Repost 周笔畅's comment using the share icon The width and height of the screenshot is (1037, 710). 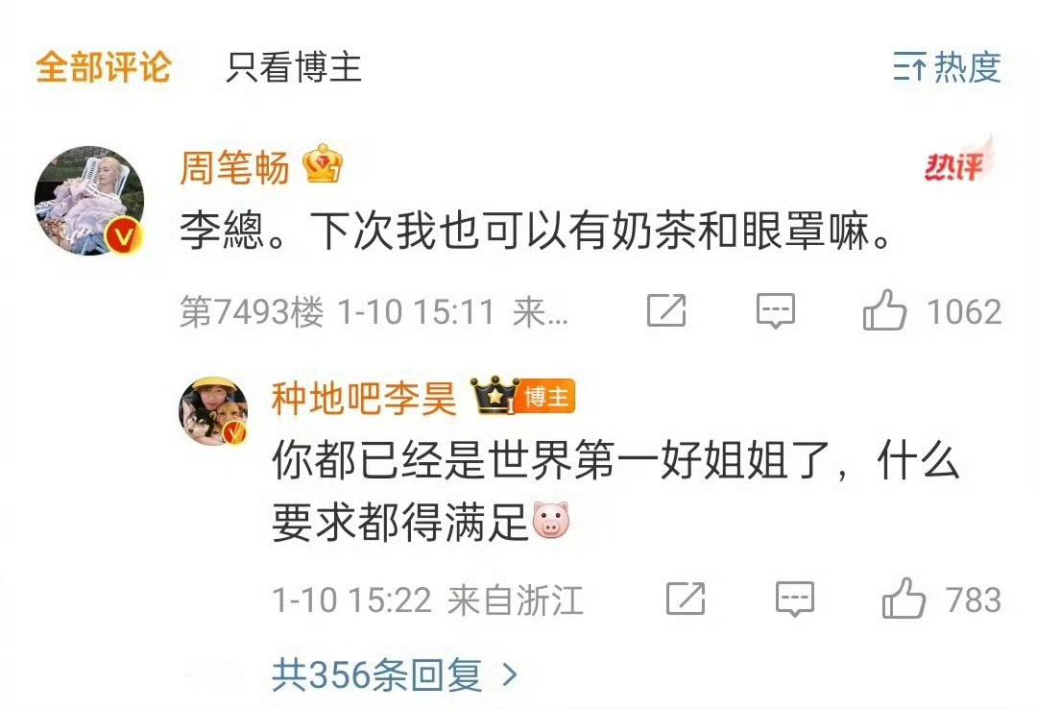[x=666, y=310]
